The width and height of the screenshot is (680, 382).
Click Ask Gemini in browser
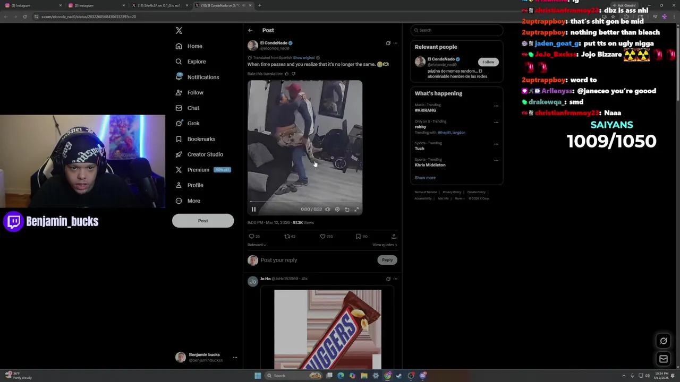pyautogui.click(x=624, y=5)
